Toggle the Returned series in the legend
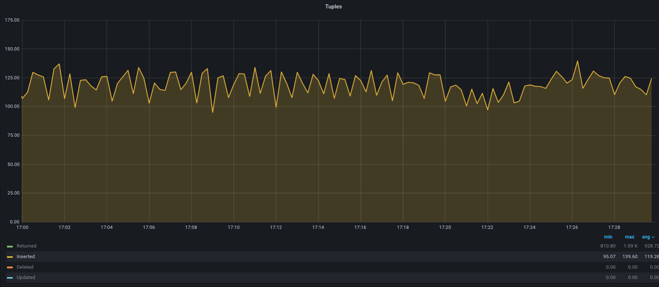 26,246
